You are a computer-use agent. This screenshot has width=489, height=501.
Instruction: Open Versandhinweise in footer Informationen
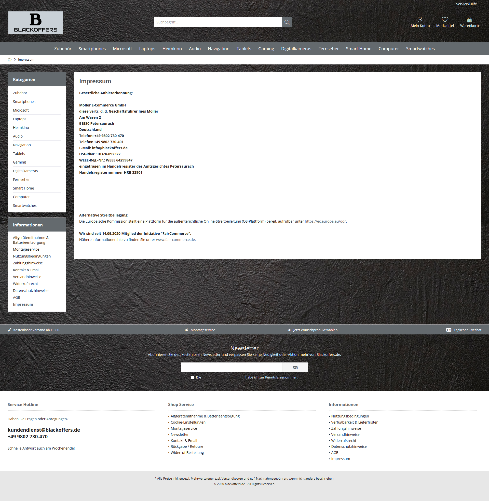pyautogui.click(x=345, y=435)
